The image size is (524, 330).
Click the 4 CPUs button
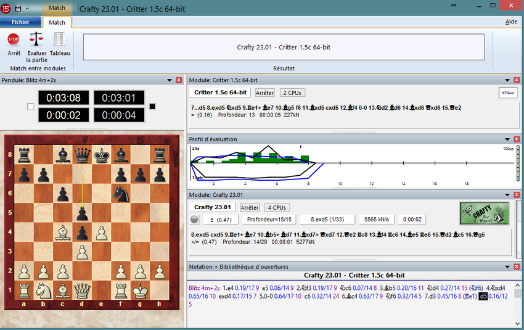(277, 208)
